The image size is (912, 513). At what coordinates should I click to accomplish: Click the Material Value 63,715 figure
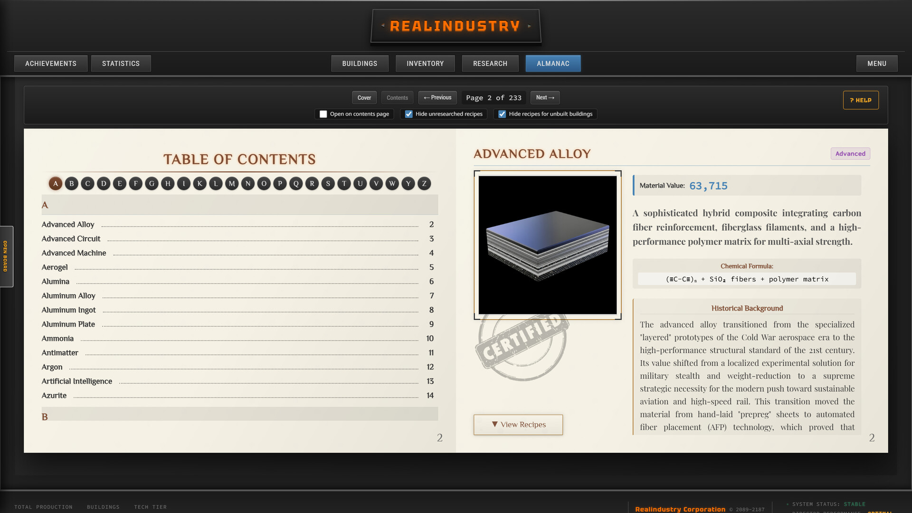pos(708,186)
